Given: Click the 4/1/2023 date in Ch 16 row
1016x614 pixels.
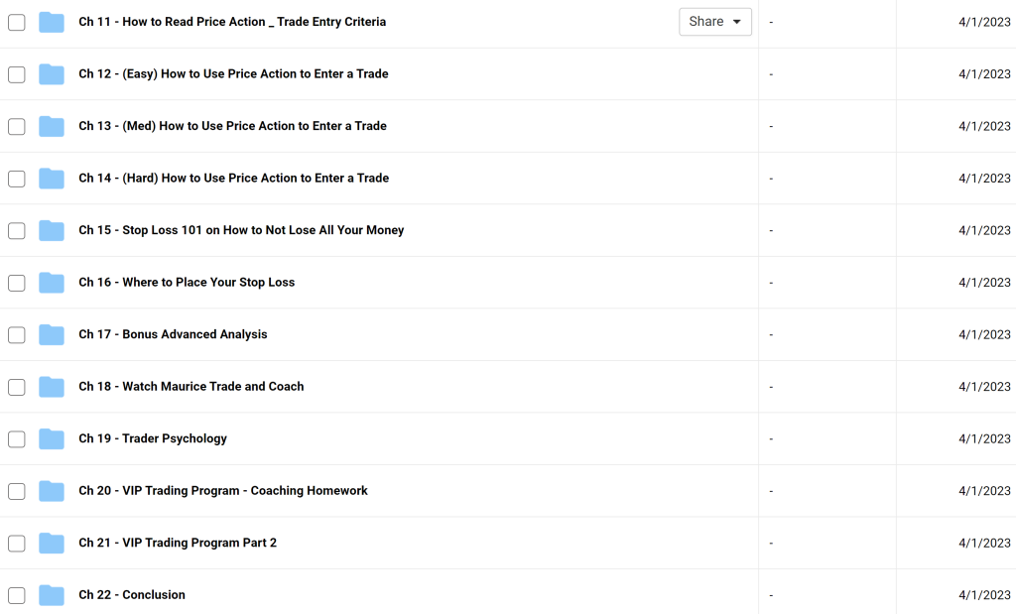Looking at the screenshot, I should click(983, 283).
